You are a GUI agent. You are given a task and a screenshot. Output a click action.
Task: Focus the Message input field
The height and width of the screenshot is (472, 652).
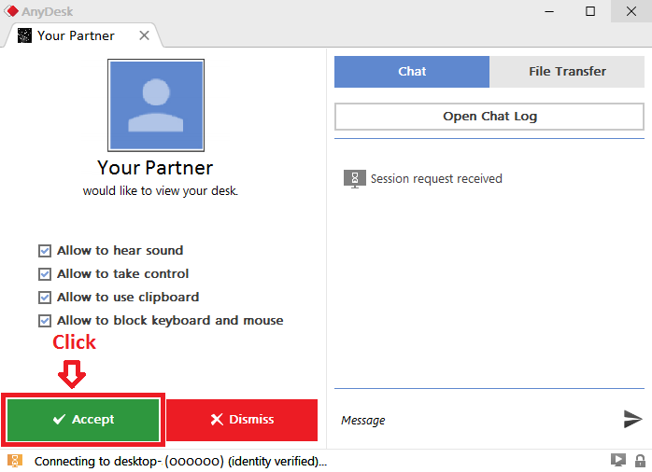(x=476, y=420)
